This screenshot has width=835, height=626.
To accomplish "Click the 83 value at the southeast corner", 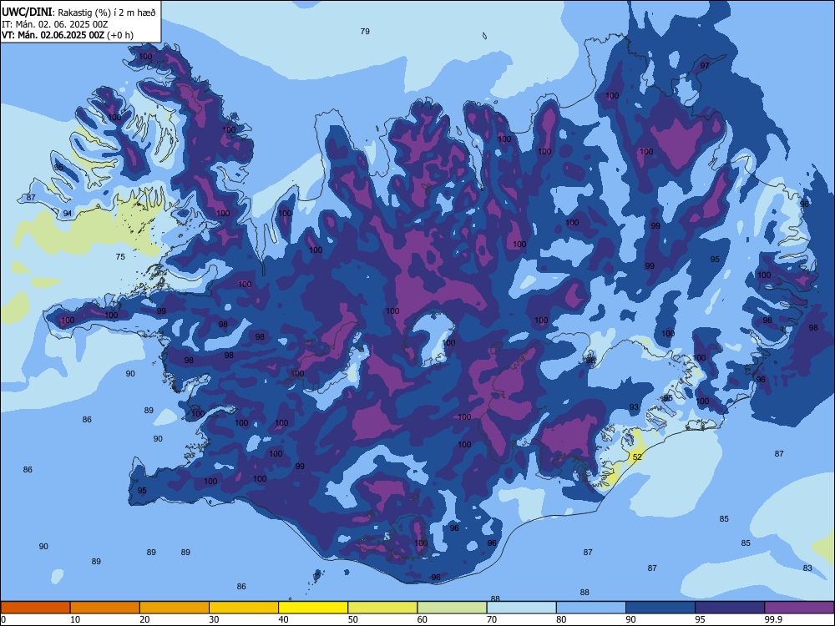I will point(807,568).
